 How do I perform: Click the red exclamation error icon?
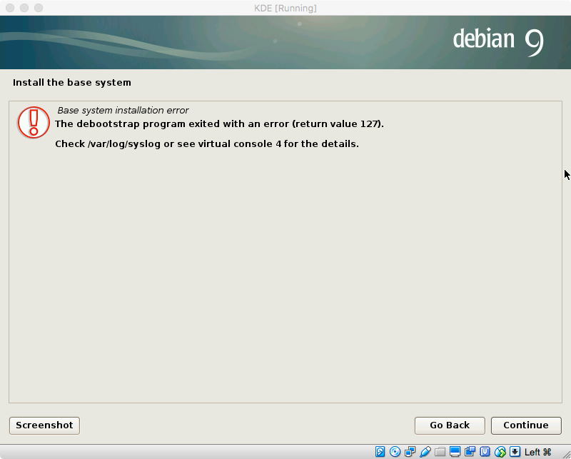(x=34, y=122)
